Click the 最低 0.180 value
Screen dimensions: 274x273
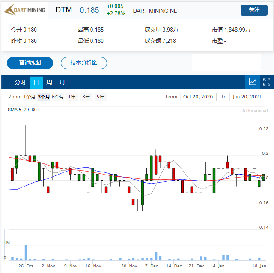(x=91, y=41)
